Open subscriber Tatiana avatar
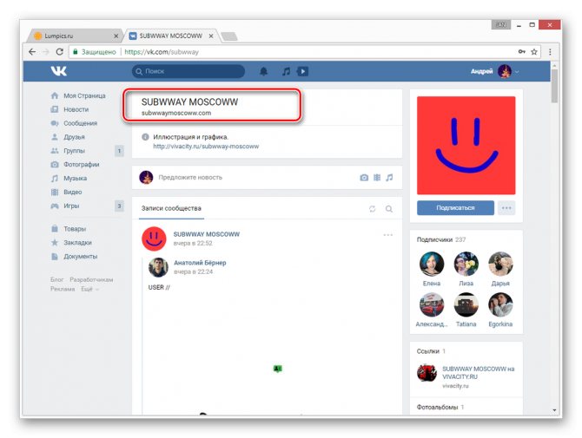The image size is (582, 438). (x=466, y=304)
